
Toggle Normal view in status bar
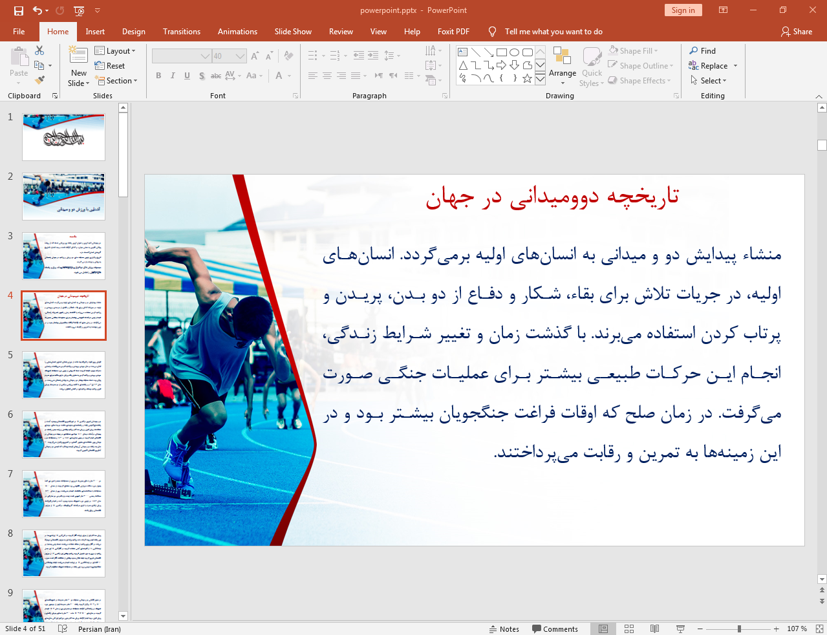603,629
